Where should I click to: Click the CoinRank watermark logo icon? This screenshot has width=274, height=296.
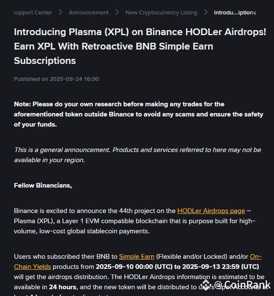click(206, 285)
